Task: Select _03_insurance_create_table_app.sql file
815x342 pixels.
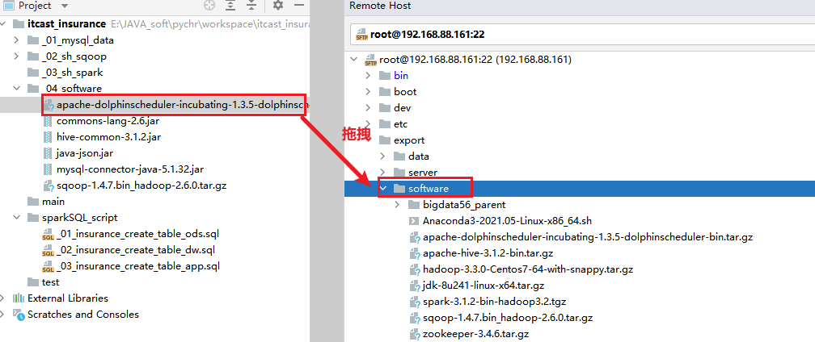Action: pos(137,266)
